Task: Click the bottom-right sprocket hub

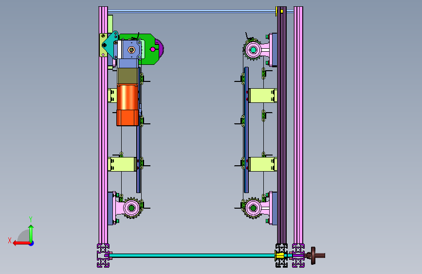Action: click(x=253, y=208)
